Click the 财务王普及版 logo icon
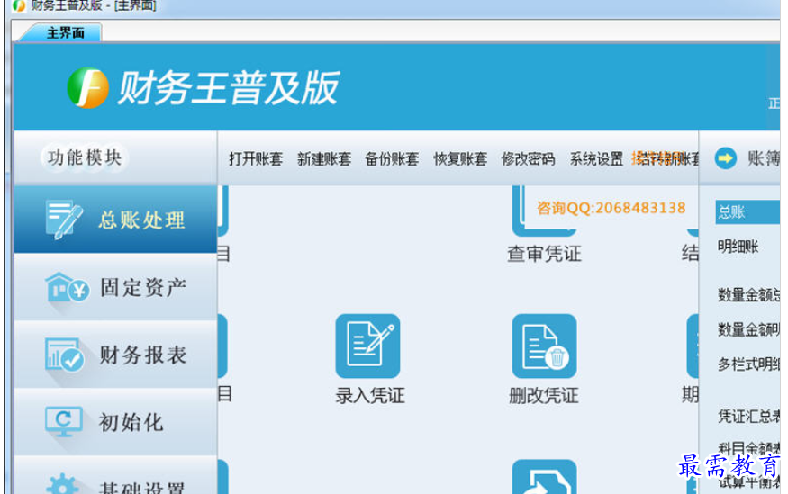Screen dimensions: 788x494 point(88,88)
